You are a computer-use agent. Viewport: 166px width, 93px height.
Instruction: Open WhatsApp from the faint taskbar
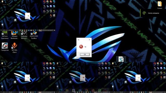[x=99, y=90]
